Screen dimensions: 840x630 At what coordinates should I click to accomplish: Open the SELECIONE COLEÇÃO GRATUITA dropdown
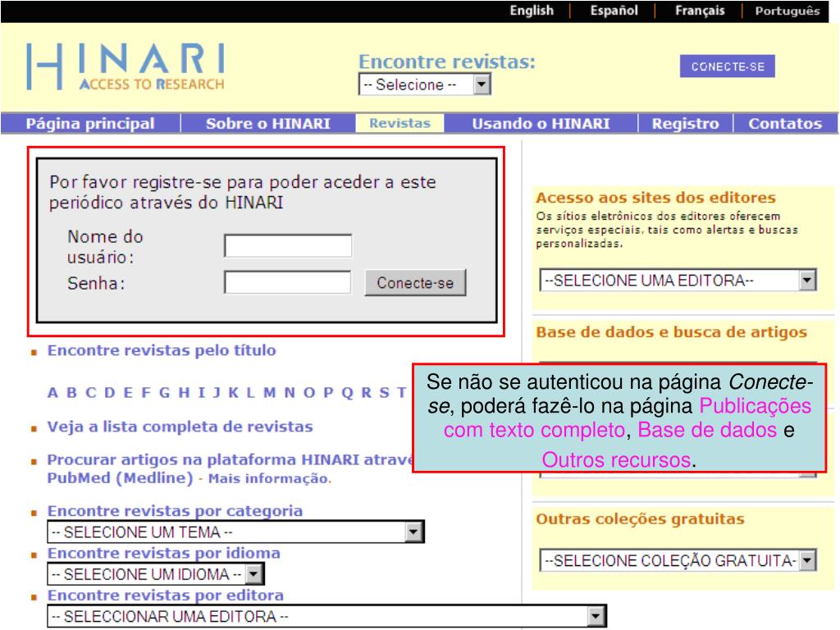678,560
